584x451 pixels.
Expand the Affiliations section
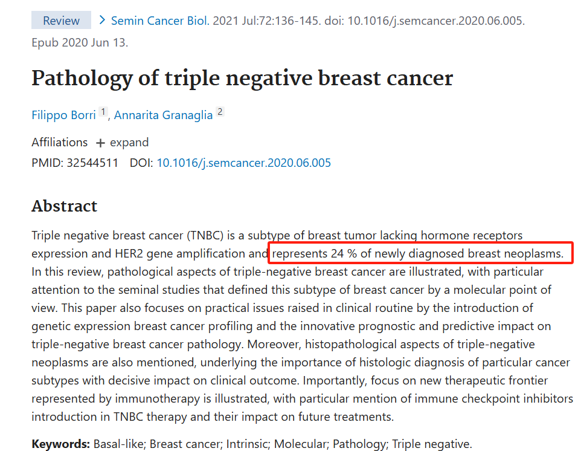click(122, 143)
